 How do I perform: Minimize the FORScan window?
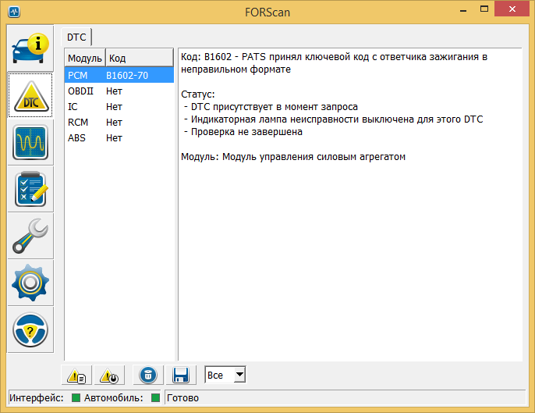pyautogui.click(x=463, y=10)
